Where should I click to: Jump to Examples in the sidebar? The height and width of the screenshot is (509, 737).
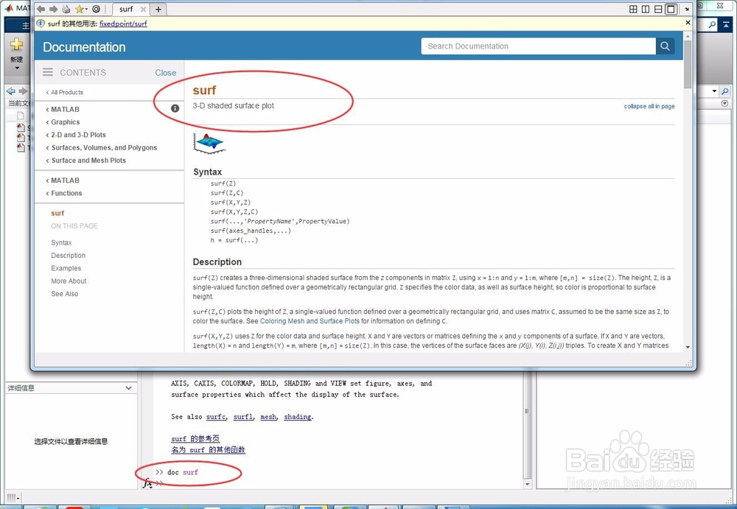pos(66,268)
